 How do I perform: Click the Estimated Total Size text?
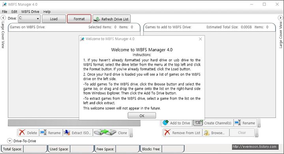(x=229, y=27)
